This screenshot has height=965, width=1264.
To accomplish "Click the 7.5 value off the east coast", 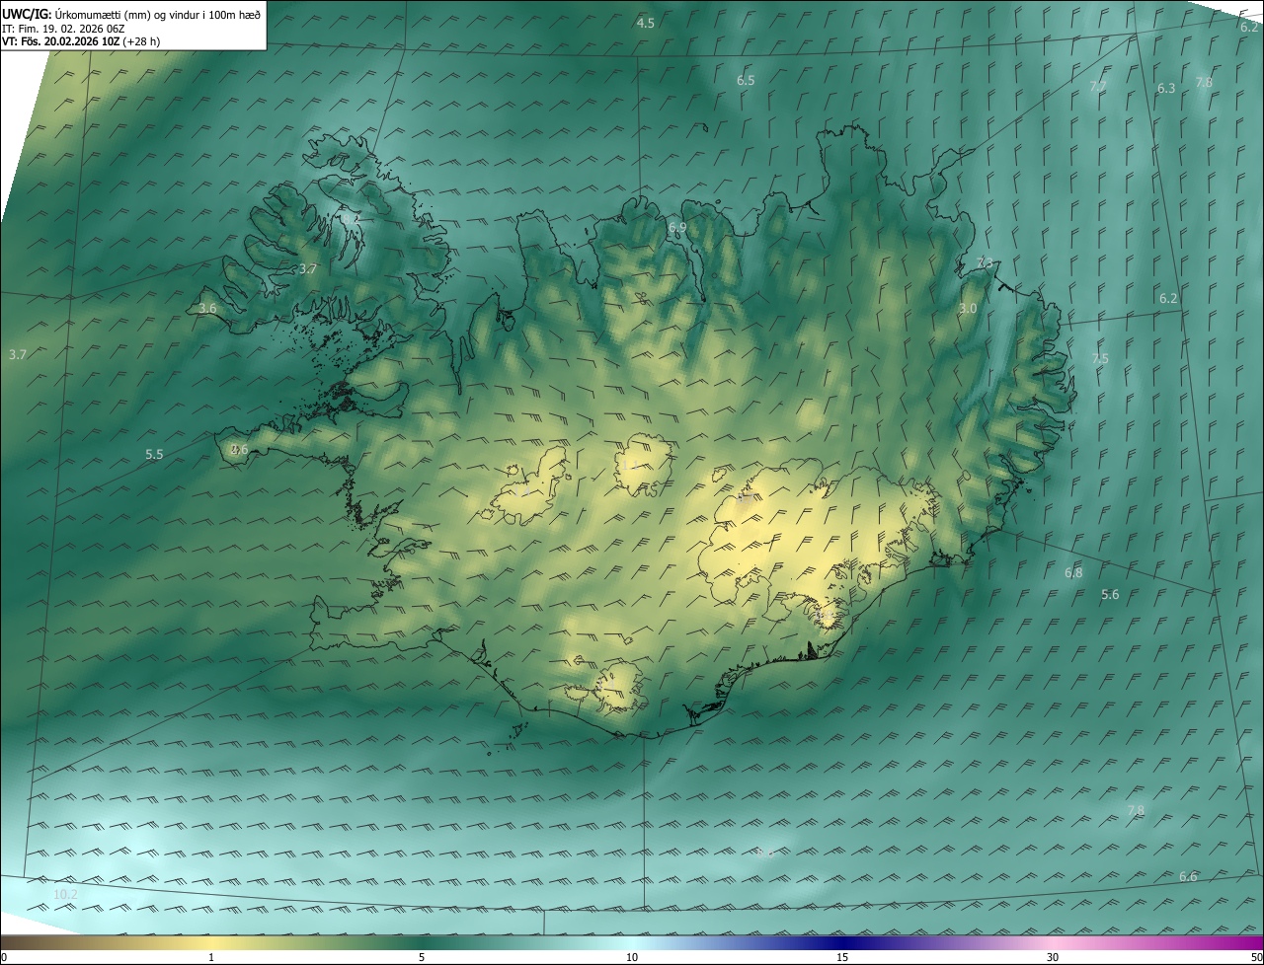I will coord(1100,359).
